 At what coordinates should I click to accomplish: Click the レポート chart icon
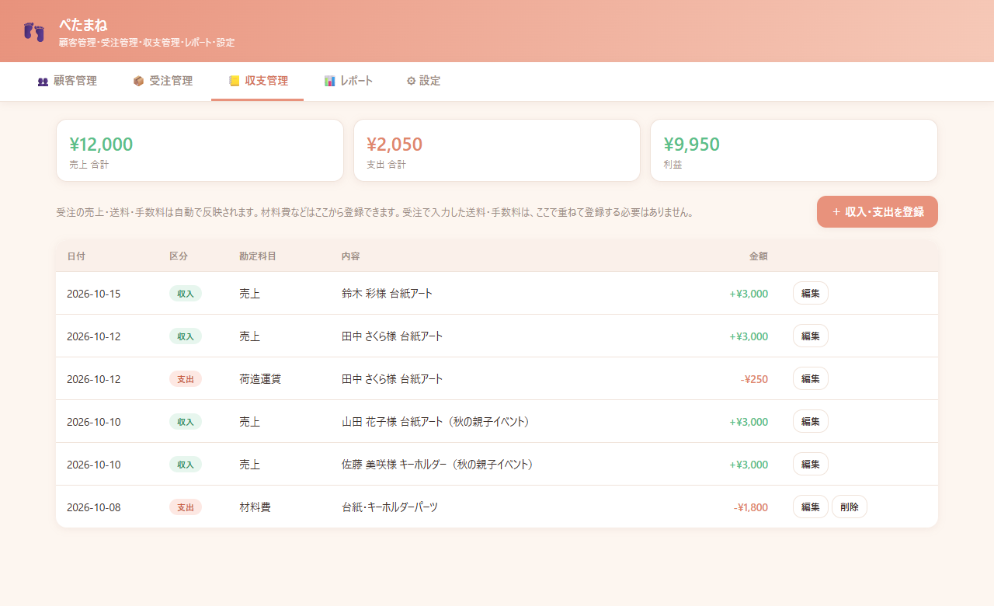[x=329, y=81]
